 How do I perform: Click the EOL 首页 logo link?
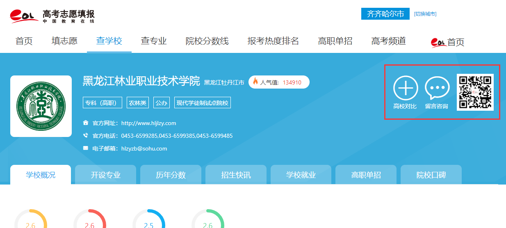pyautogui.click(x=447, y=42)
